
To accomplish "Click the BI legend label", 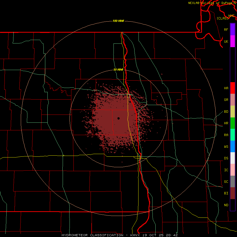I will coord(226,193).
